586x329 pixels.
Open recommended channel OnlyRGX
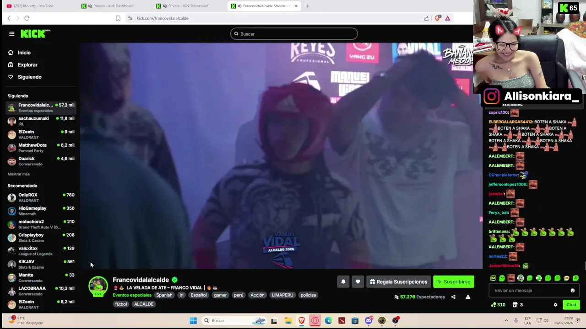pos(41,197)
